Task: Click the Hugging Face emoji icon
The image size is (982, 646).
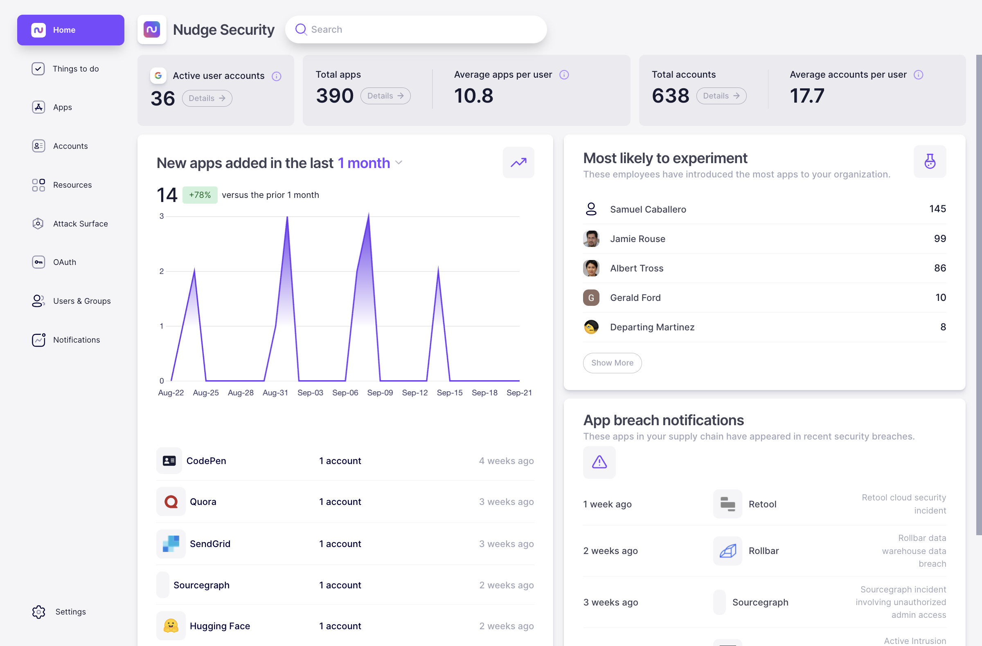Action: point(171,626)
